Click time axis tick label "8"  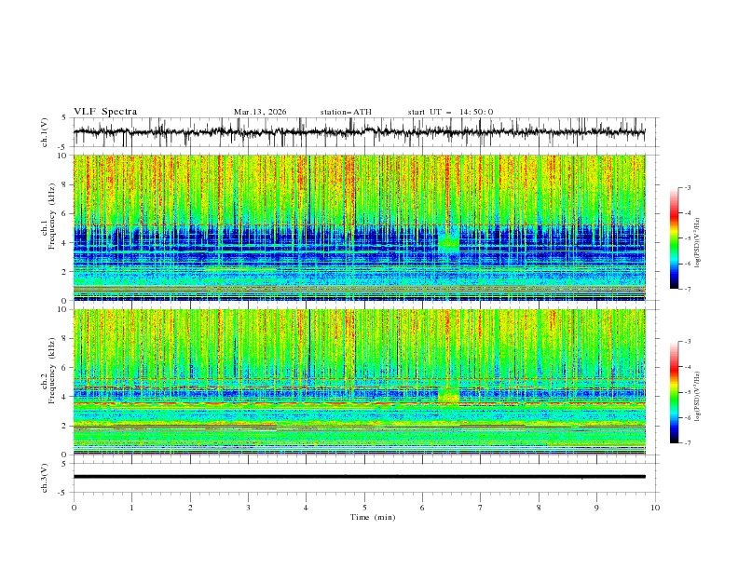[x=539, y=508]
